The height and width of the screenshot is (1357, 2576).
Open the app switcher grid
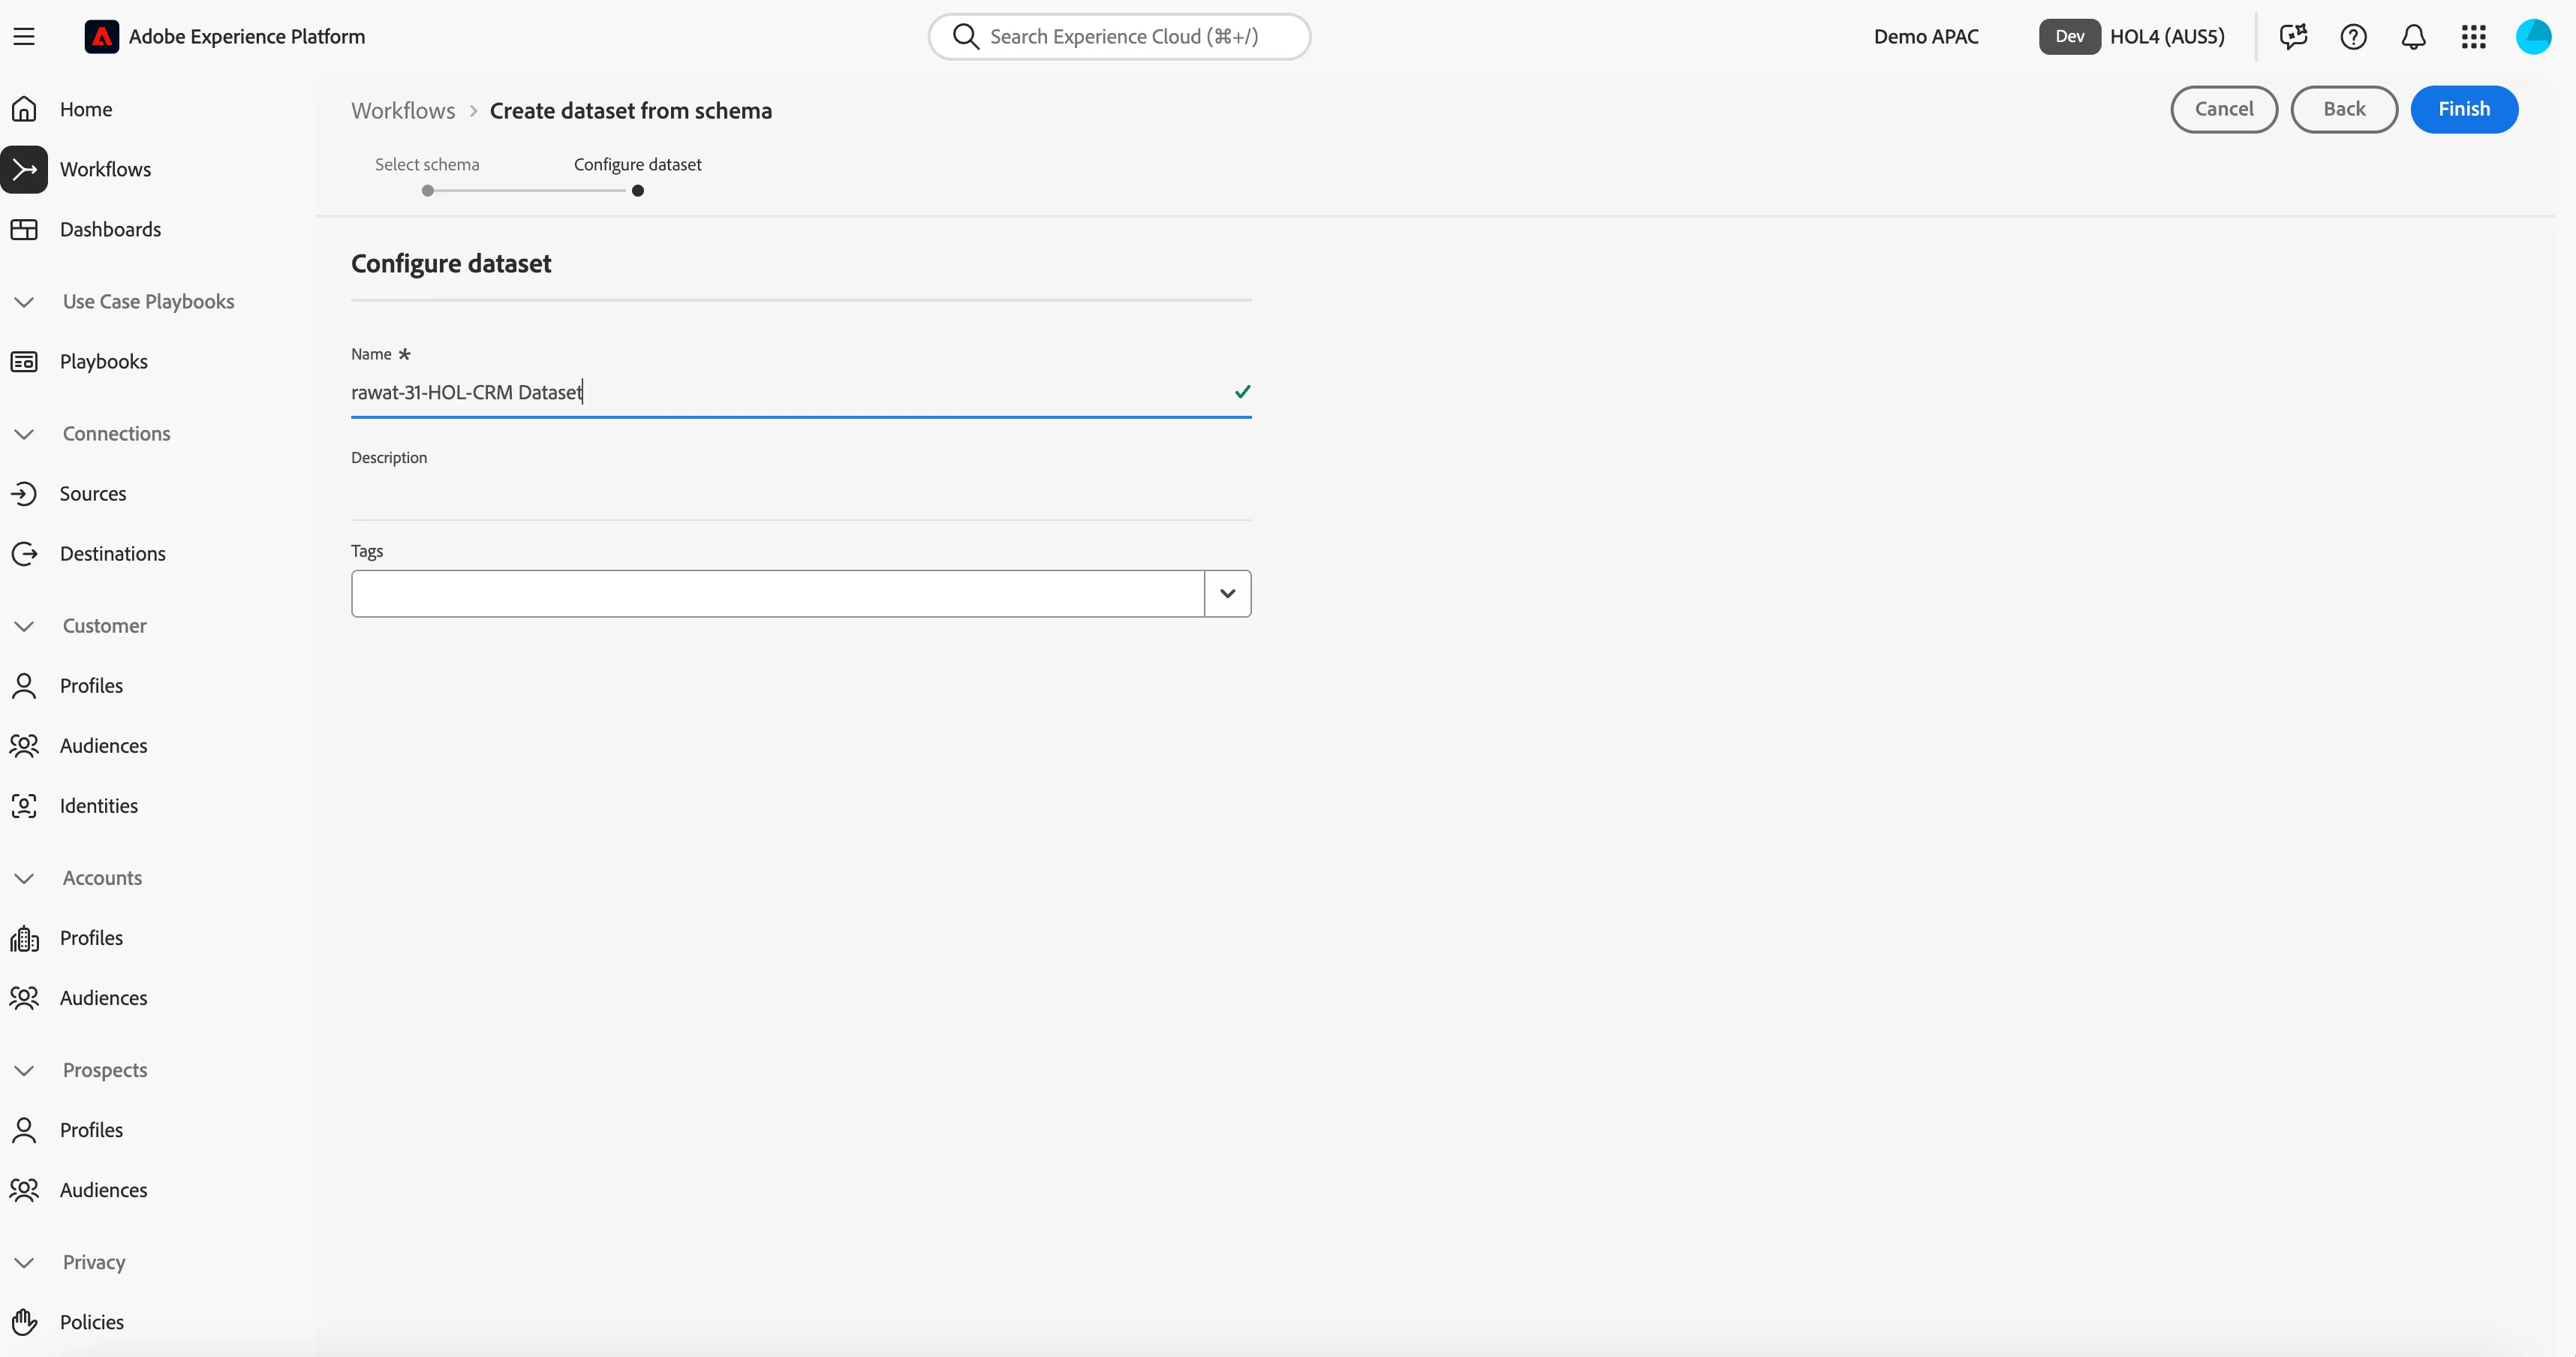[2473, 37]
